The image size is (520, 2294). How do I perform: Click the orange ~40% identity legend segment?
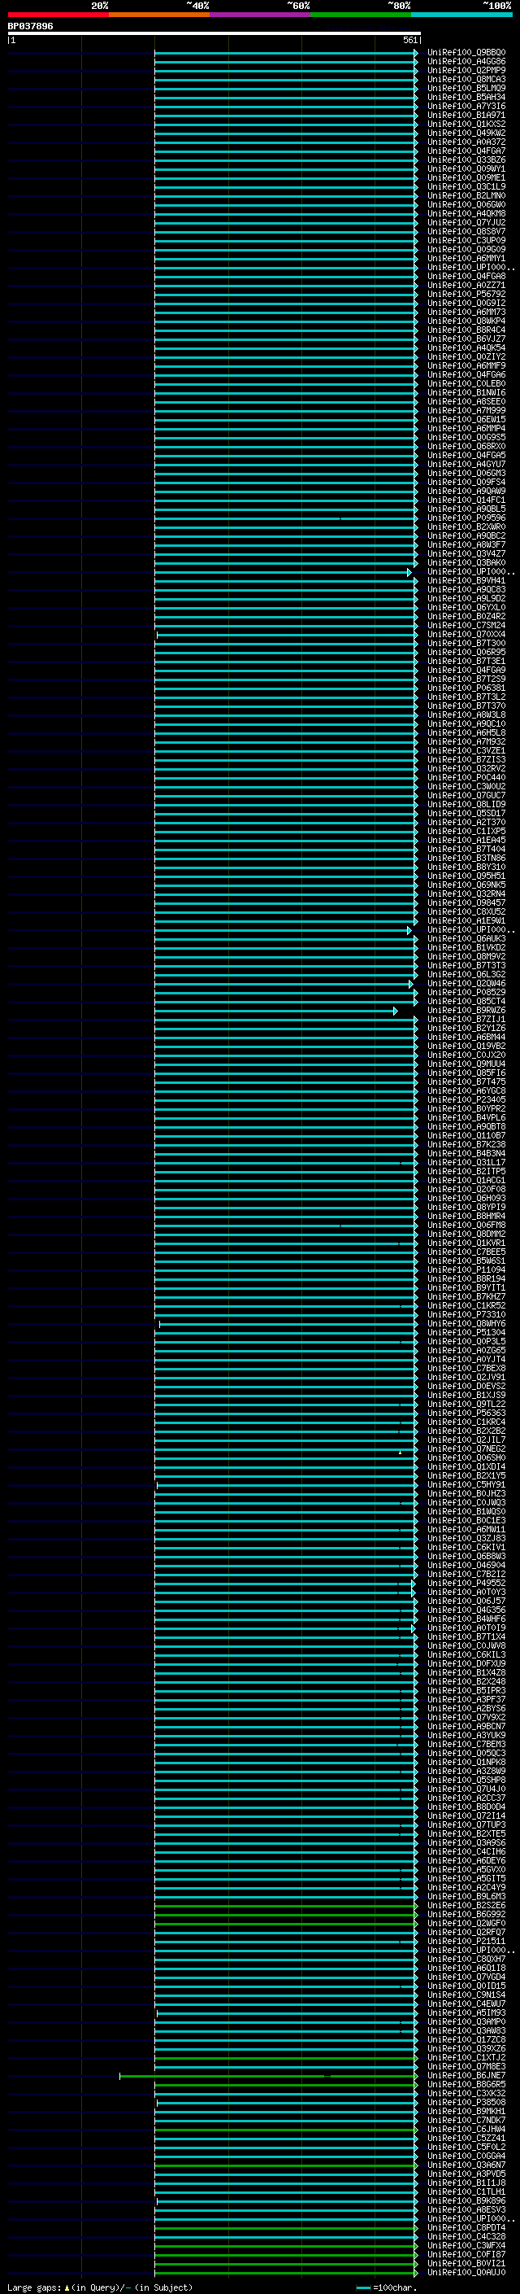159,15
